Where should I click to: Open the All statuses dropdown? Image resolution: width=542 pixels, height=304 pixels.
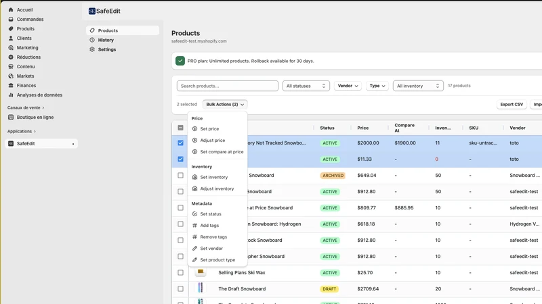click(306, 86)
